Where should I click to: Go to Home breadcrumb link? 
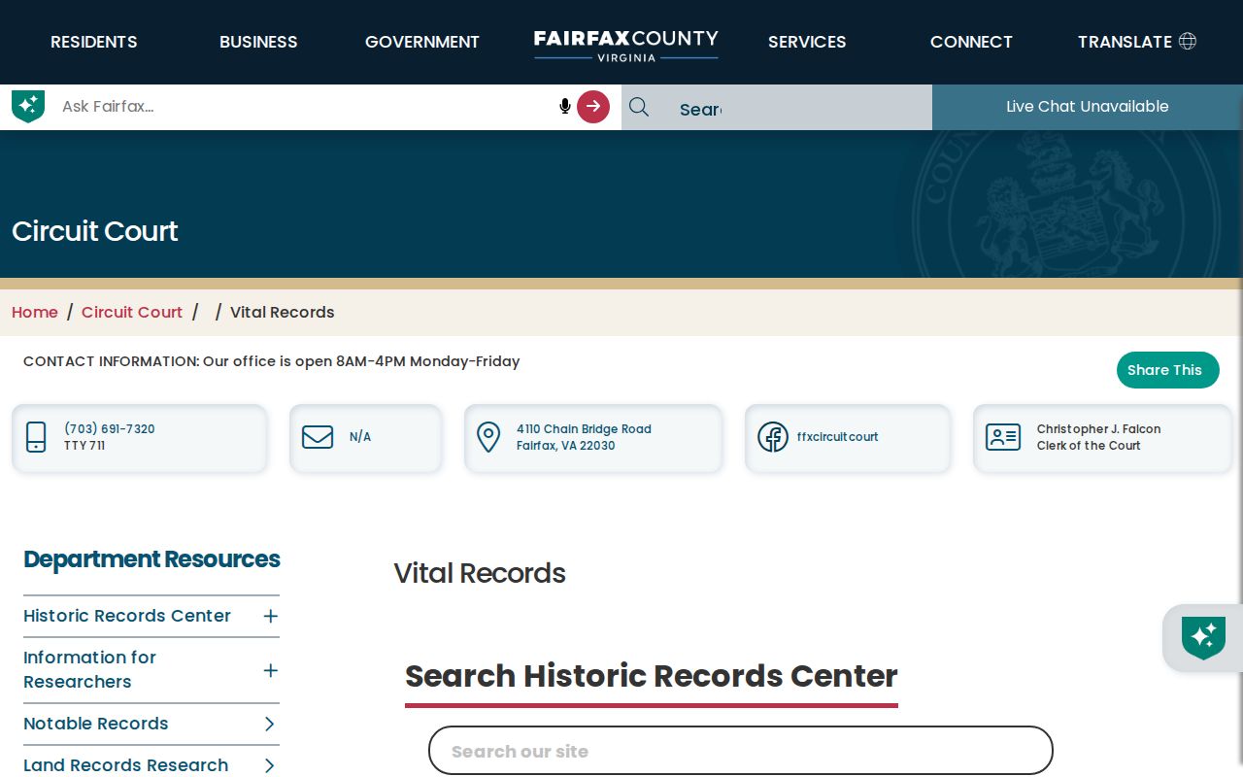pyautogui.click(x=35, y=312)
